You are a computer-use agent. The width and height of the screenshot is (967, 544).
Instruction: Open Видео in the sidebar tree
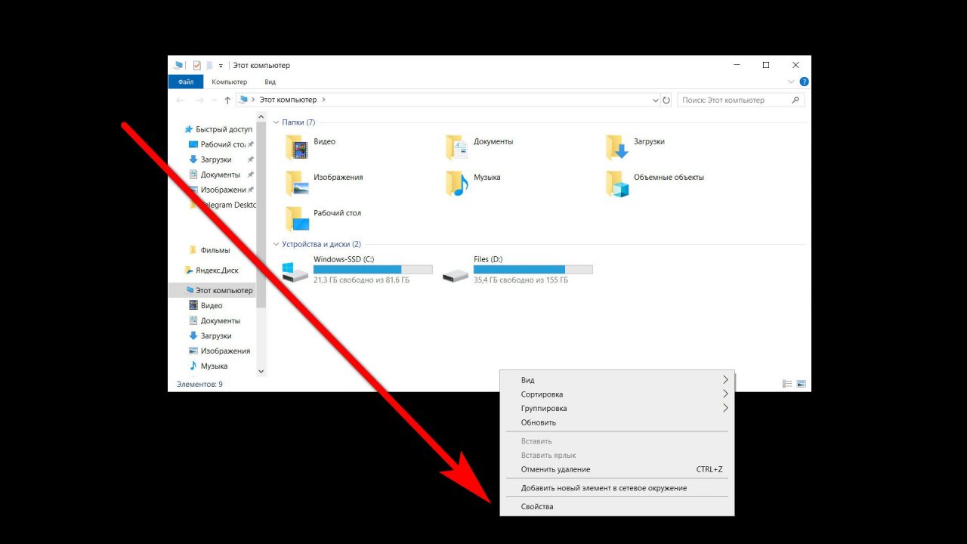pyautogui.click(x=206, y=305)
